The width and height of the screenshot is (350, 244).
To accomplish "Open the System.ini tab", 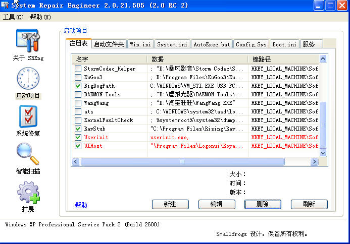I will (172, 44).
